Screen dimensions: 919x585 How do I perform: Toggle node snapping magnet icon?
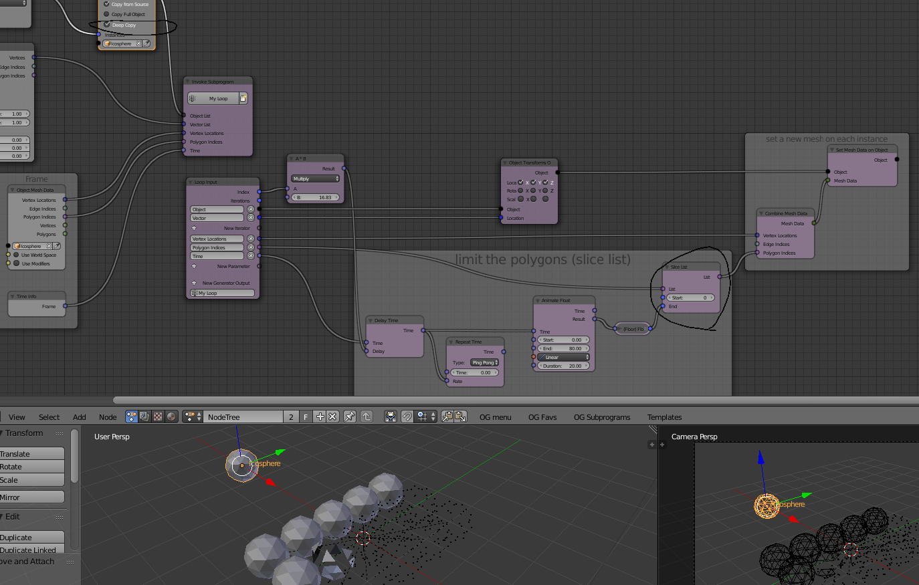(x=407, y=417)
